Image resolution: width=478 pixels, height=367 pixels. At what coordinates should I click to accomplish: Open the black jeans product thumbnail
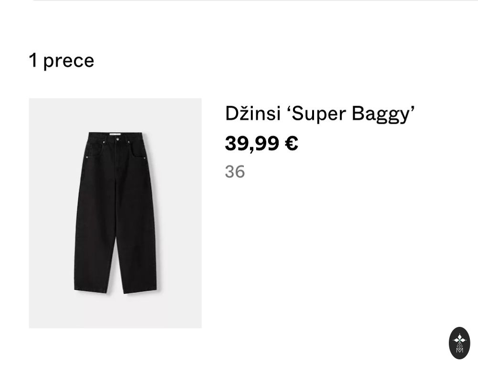coord(115,213)
